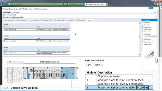The image size is (162, 91).
Task: Click the Reset trash icon
Action: (157, 12)
